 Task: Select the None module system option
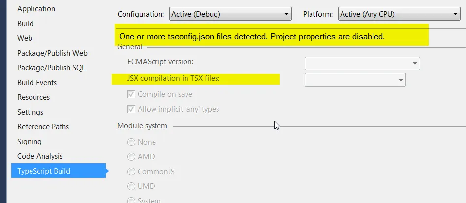[x=131, y=142]
